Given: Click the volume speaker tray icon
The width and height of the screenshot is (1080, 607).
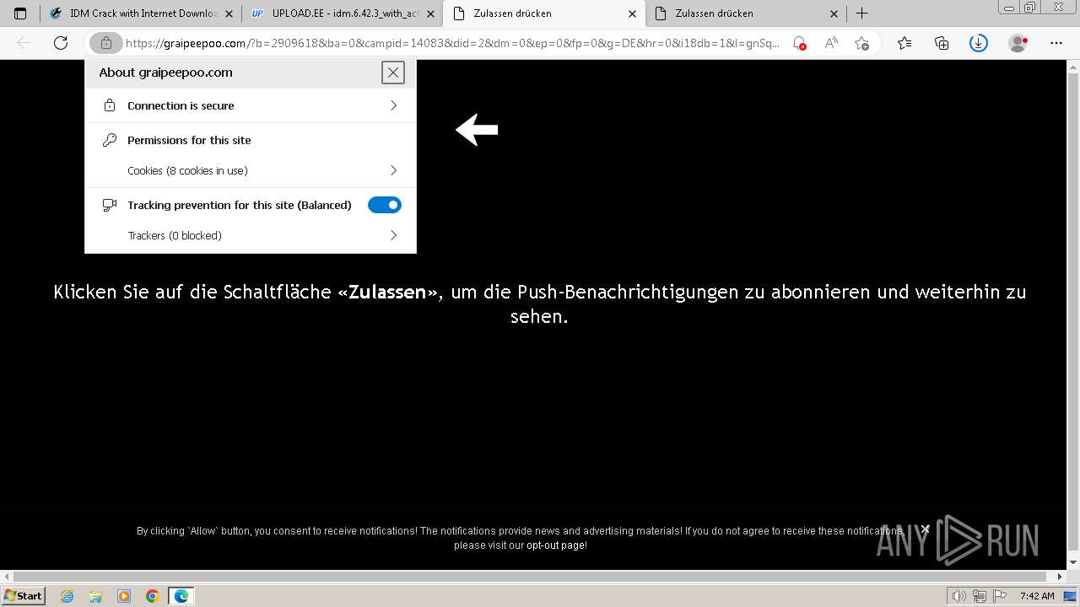Looking at the screenshot, I should 959,596.
